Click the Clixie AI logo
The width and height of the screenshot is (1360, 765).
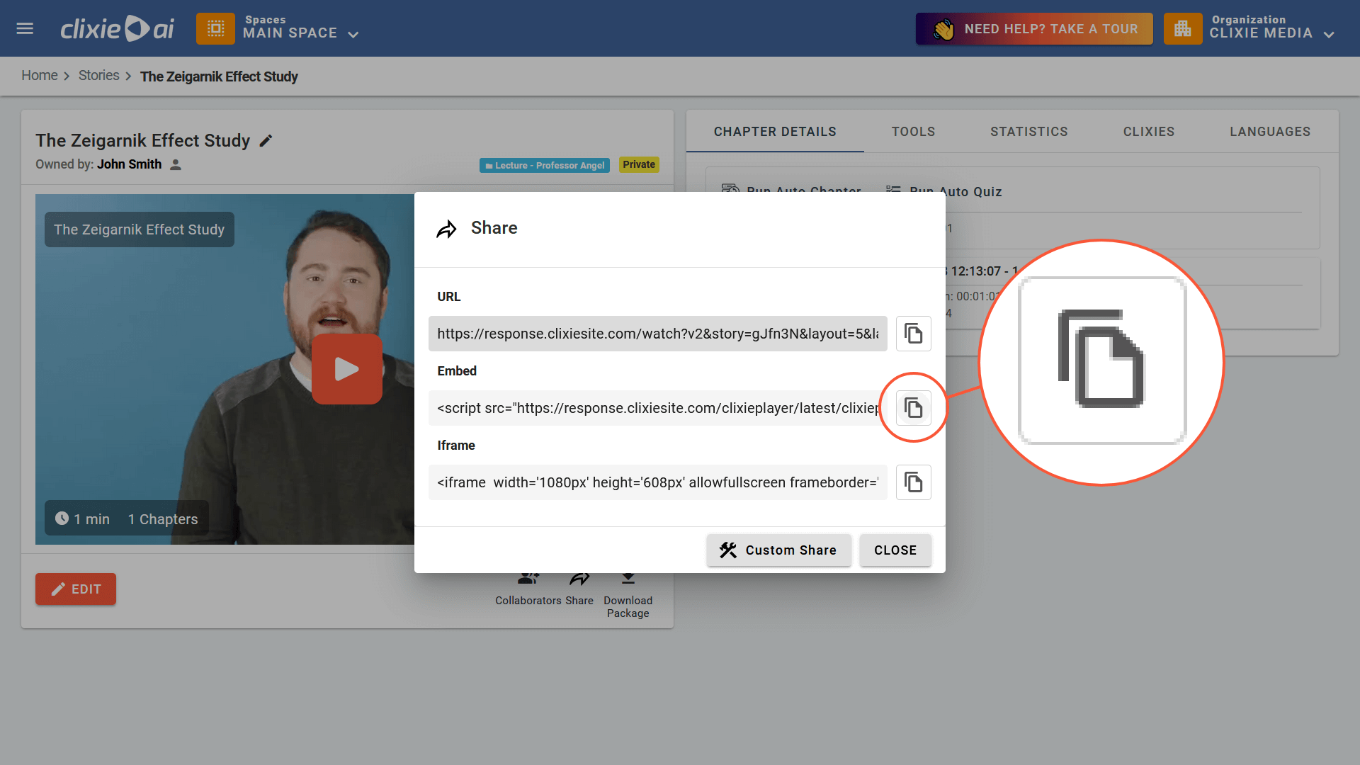pos(117,28)
